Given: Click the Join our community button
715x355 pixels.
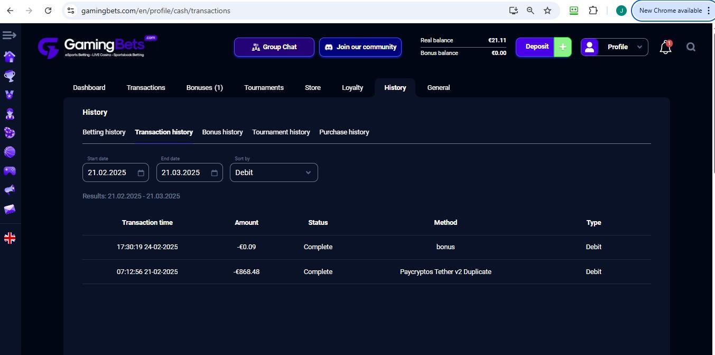Looking at the screenshot, I should (x=360, y=47).
